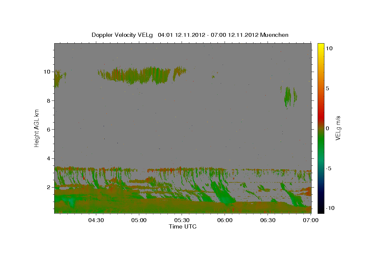
Task: Click the height axis label 4
Action: [49, 158]
